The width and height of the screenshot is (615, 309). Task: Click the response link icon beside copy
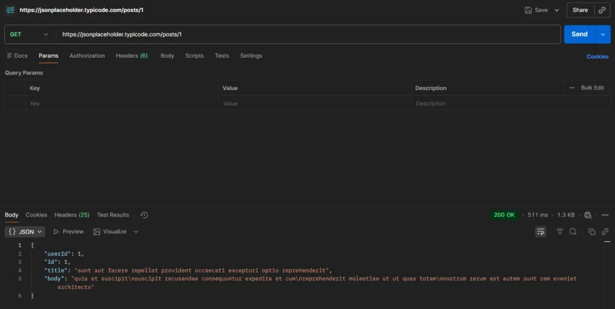605,231
